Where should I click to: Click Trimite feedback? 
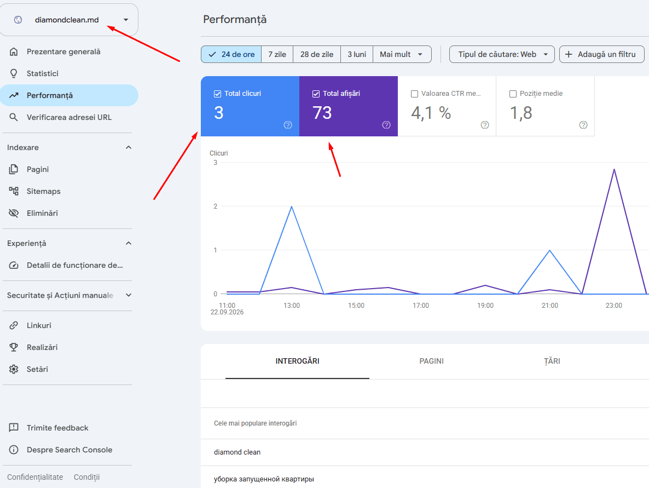point(69,428)
